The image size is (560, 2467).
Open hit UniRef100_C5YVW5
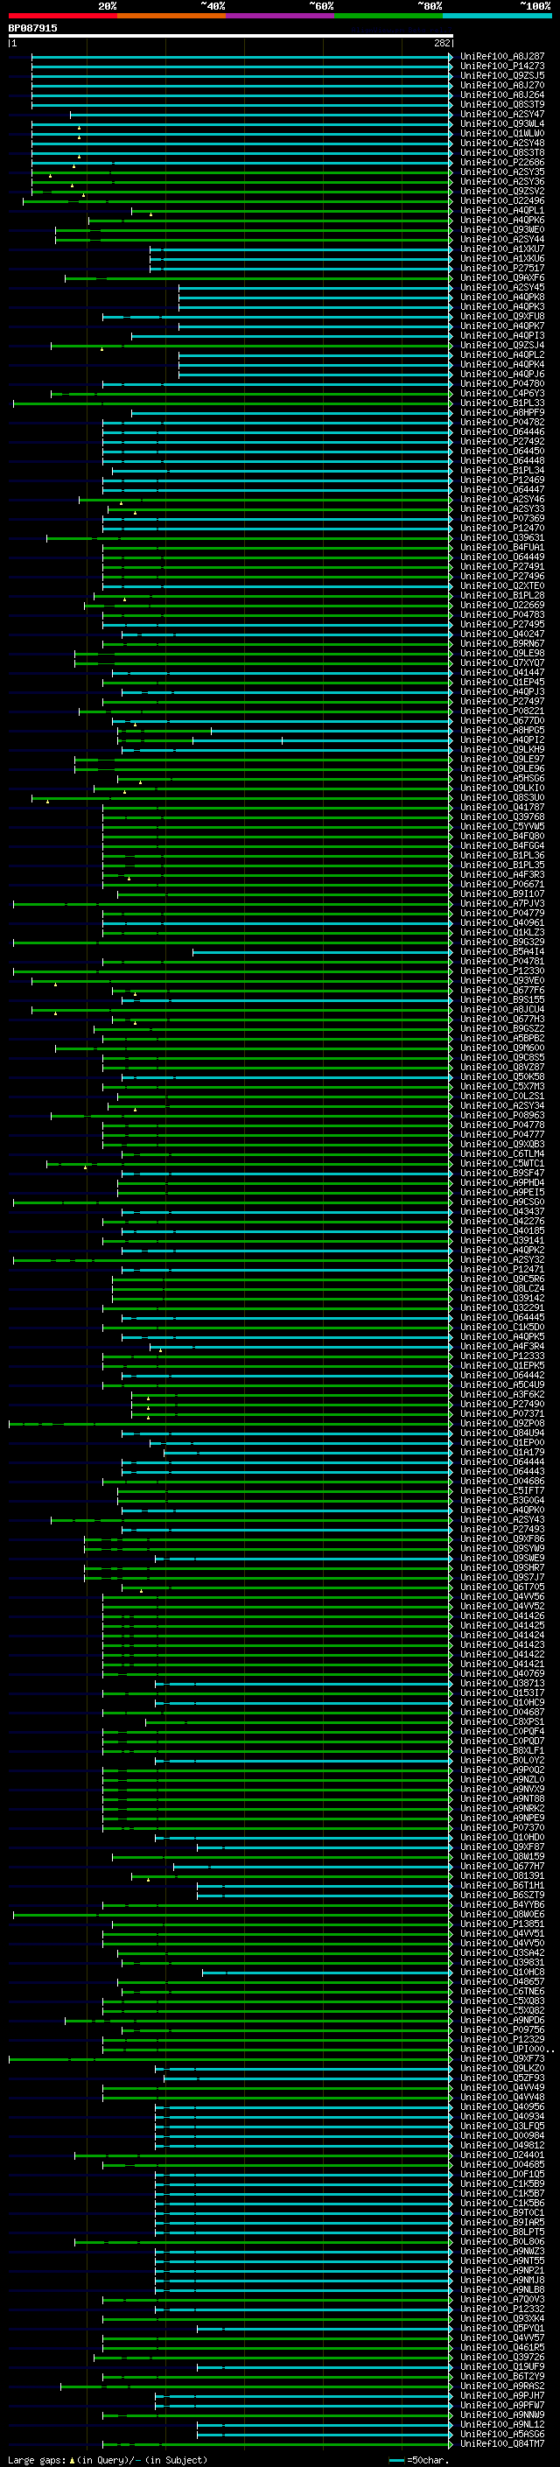502,826
